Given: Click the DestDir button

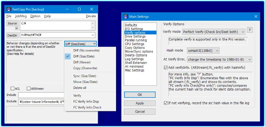Looking at the screenshot, I should click(12, 35).
